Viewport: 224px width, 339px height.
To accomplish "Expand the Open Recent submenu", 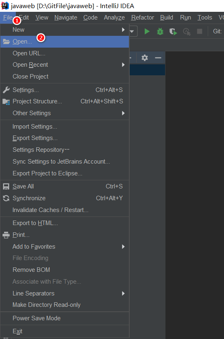I will coord(65,65).
